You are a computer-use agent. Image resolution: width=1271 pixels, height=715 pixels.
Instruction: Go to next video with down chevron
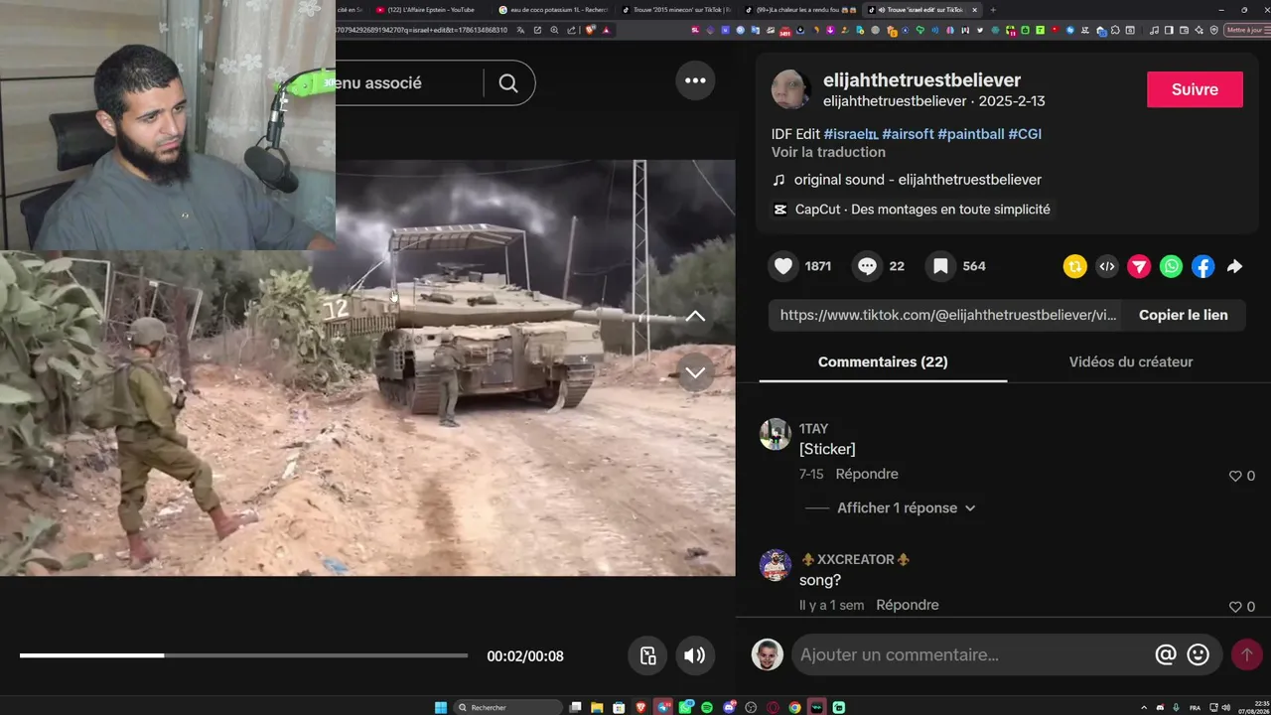(695, 372)
